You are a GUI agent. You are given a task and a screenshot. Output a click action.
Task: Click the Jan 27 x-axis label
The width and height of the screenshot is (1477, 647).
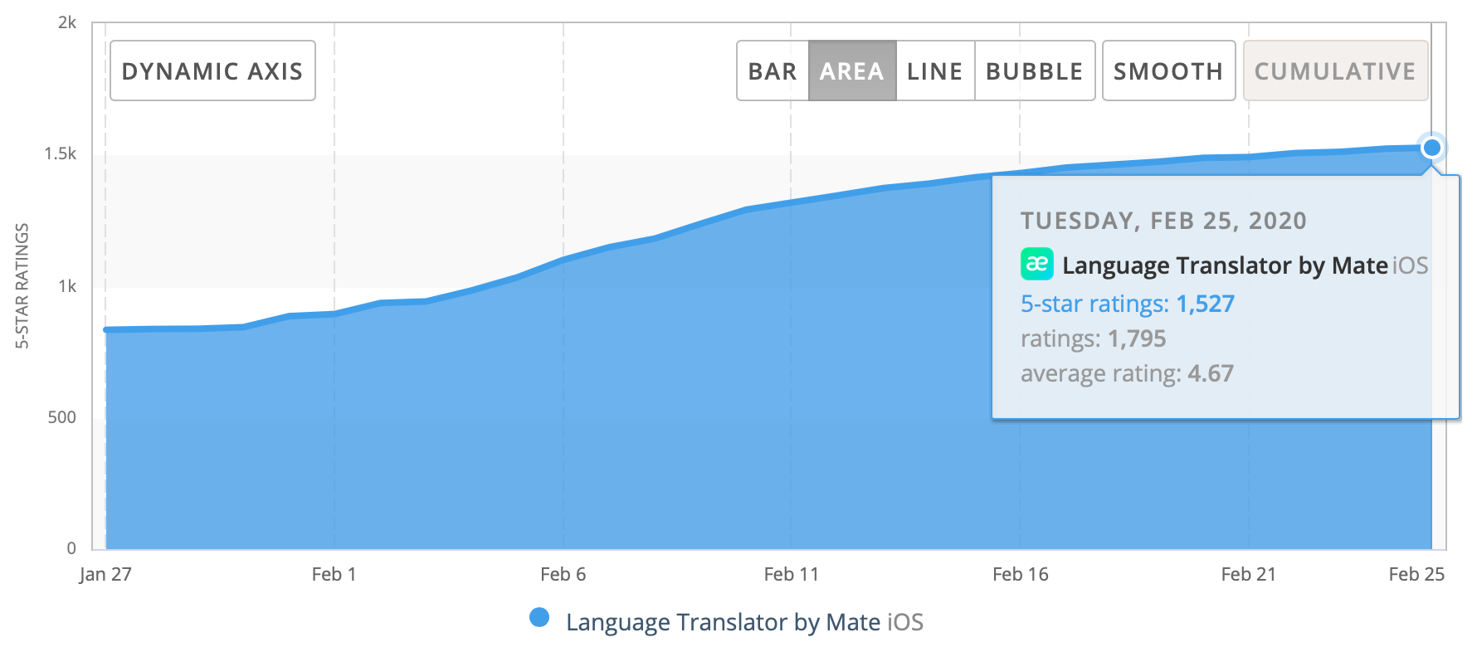pyautogui.click(x=105, y=574)
